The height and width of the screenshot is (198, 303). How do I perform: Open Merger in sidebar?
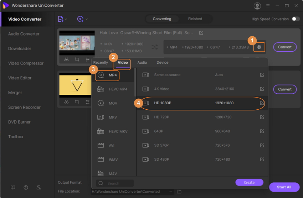[15, 93]
